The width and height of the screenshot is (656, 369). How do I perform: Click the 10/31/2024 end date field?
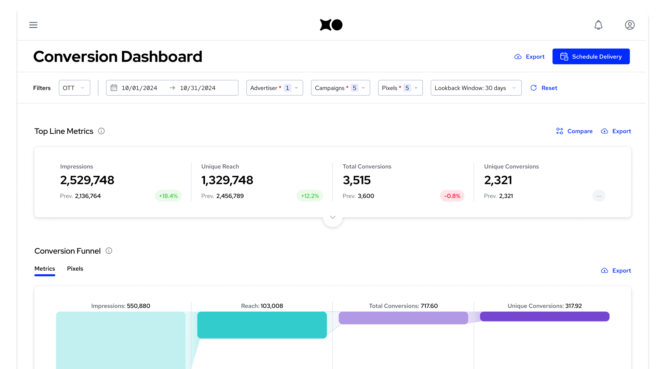click(x=197, y=88)
